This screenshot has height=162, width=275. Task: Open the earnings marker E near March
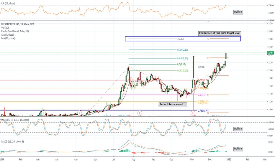(43, 113)
